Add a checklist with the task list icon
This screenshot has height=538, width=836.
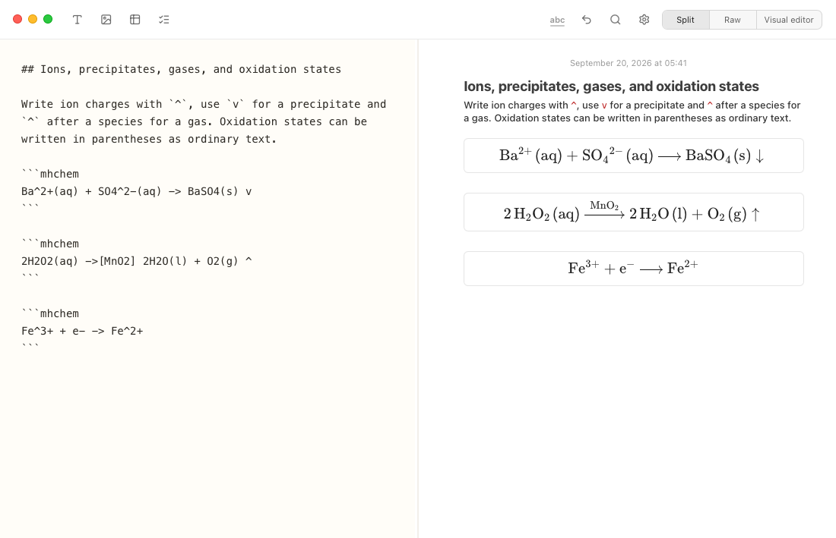coord(163,20)
